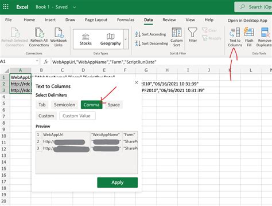Image resolution: width=272 pixels, height=206 pixels.
Task: Open the app launcher waffle icon
Action: tap(6, 7)
